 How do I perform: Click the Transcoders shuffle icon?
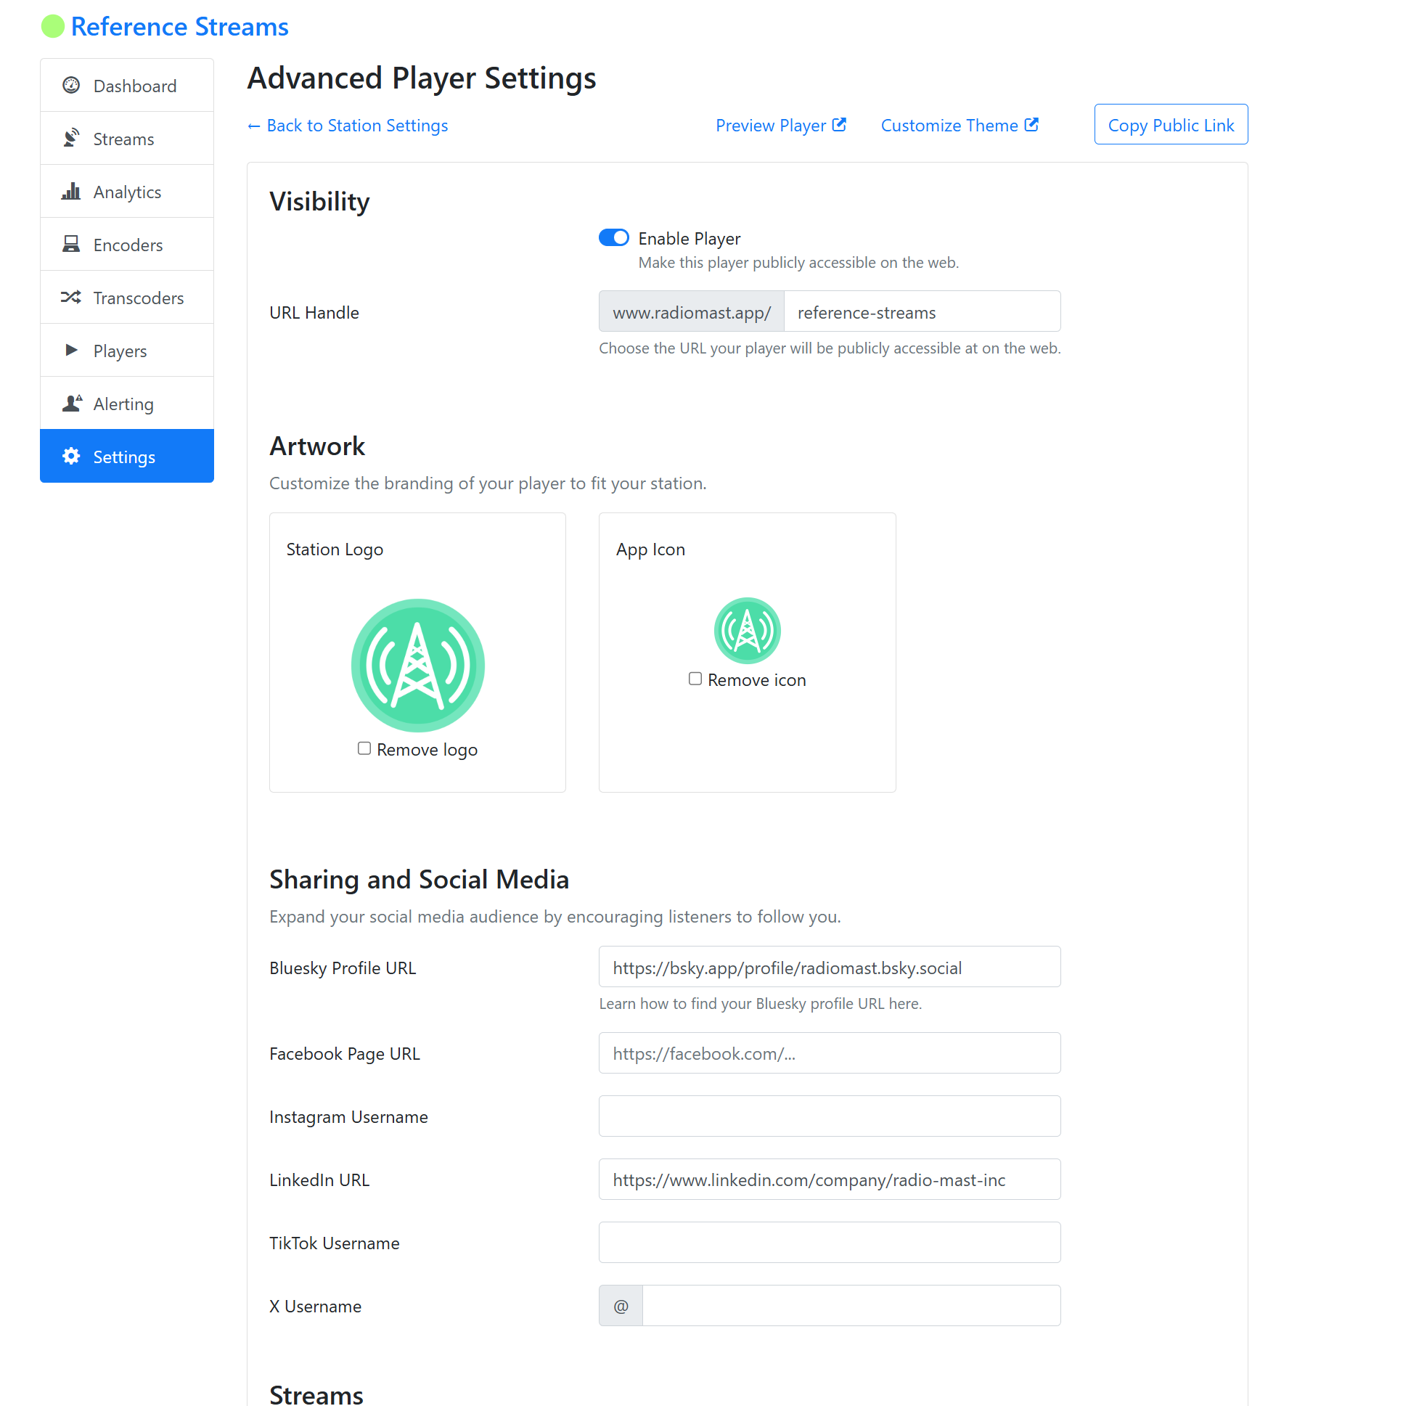[71, 298]
